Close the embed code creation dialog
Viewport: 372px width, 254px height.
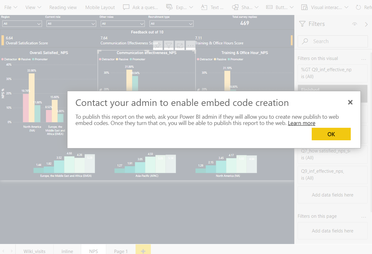point(350,102)
